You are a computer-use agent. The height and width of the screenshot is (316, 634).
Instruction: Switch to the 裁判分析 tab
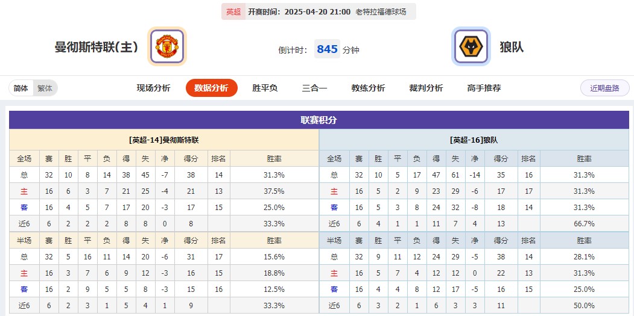(x=426, y=88)
